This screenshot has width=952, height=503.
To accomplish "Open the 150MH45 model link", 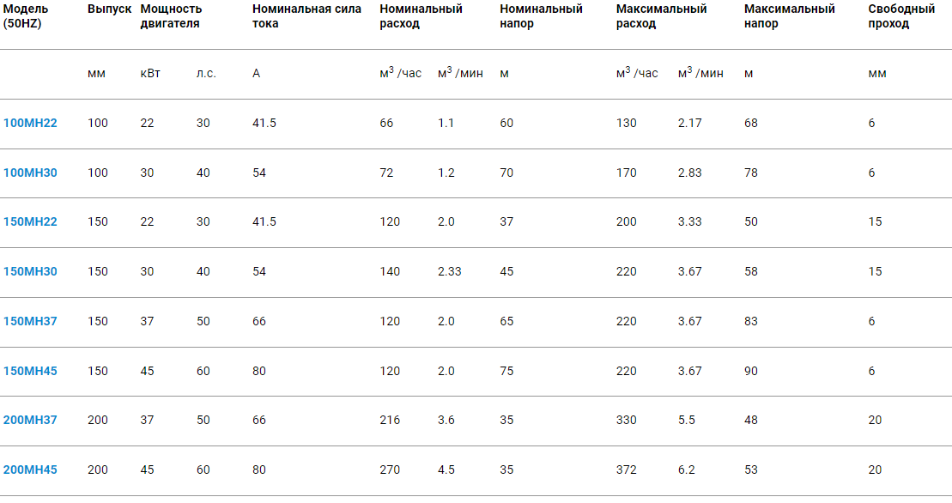I will click(x=30, y=372).
